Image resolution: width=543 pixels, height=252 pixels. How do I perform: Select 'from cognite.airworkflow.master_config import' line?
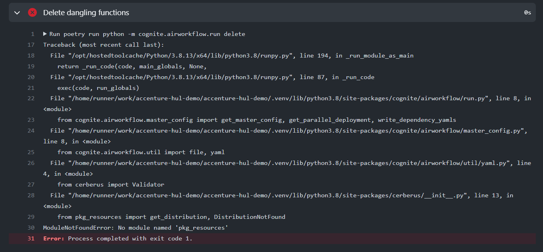tap(257, 120)
